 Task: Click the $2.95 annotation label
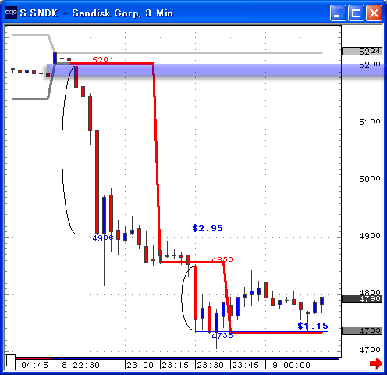(208, 228)
